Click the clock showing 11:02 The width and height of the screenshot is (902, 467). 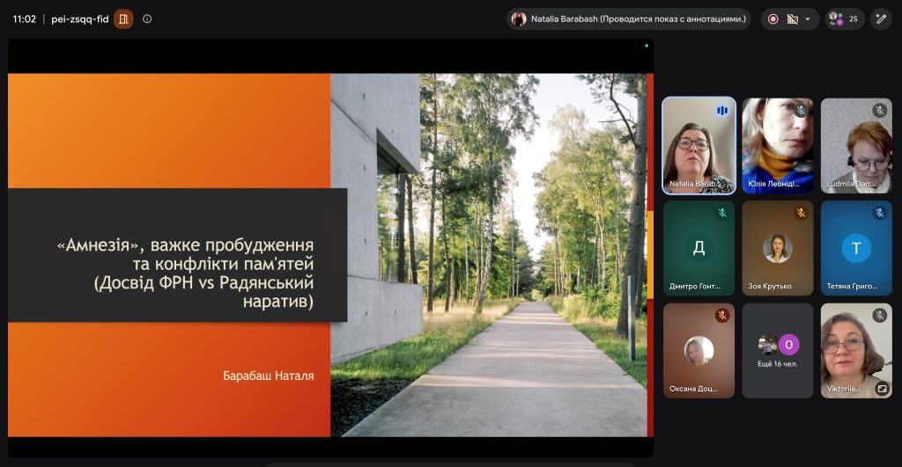[24, 19]
